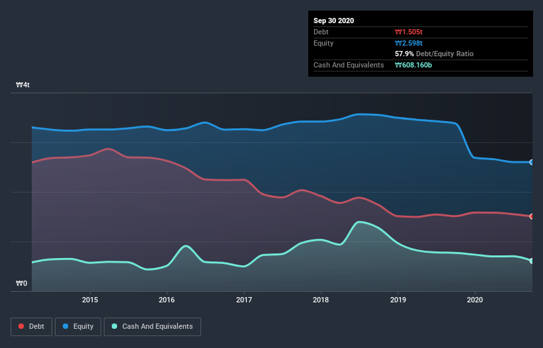
Task: Click the Debt label in tooltip
Action: pos(321,32)
